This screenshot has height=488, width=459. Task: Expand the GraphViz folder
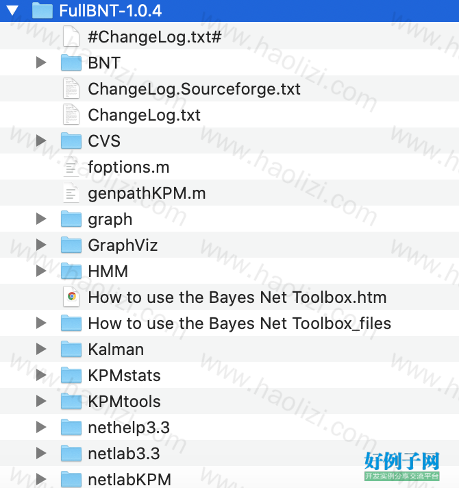coord(41,245)
